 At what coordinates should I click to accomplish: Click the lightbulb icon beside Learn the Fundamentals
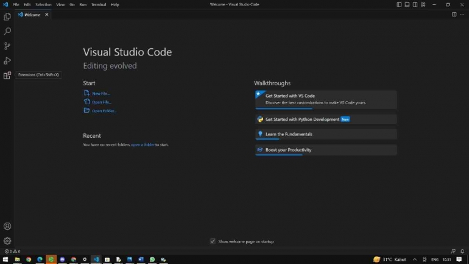[260, 134]
